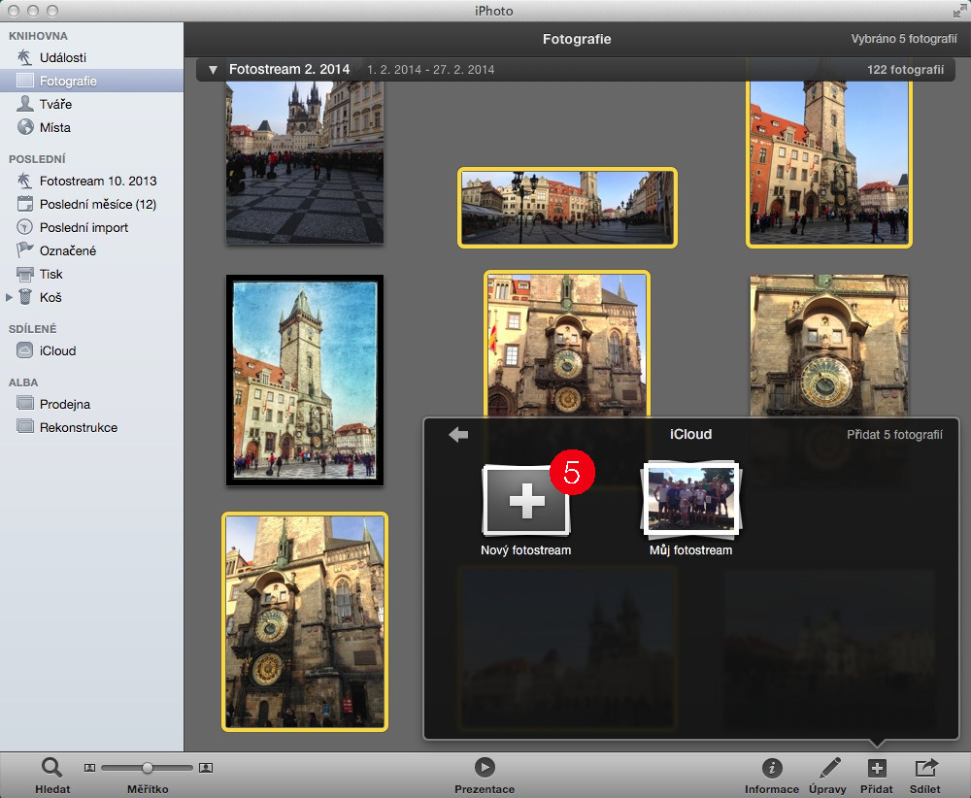This screenshot has width=971, height=798.
Task: Open the Rekonstrukce album
Action: [x=78, y=427]
